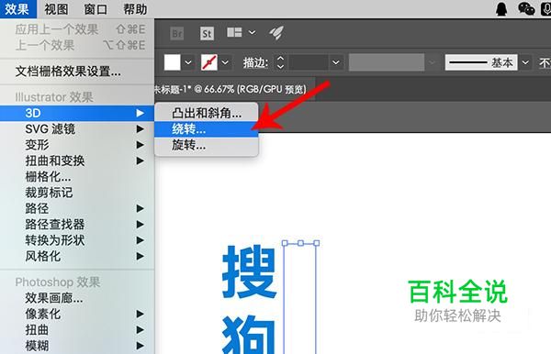Click the 描边: stroke label
551x354 pixels.
tap(255, 62)
